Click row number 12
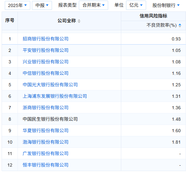This screenshot has width=186, height=172. tap(10, 165)
